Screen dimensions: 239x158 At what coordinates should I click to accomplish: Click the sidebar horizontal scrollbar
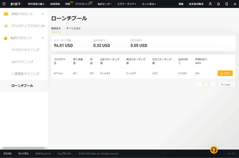[24, 148]
